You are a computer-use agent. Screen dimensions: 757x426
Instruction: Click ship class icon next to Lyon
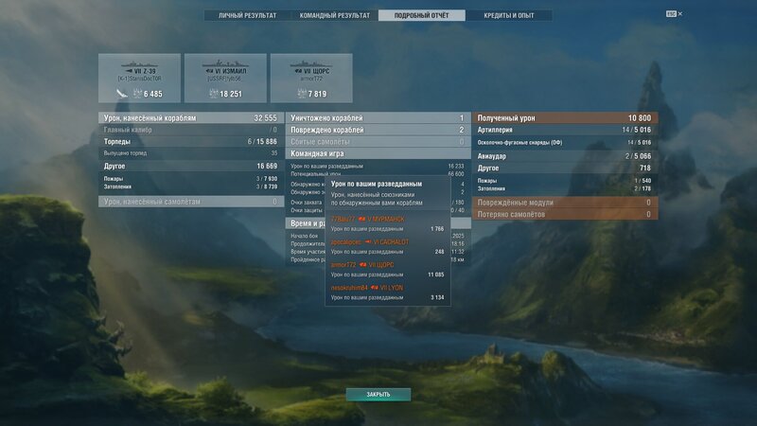coord(376,287)
